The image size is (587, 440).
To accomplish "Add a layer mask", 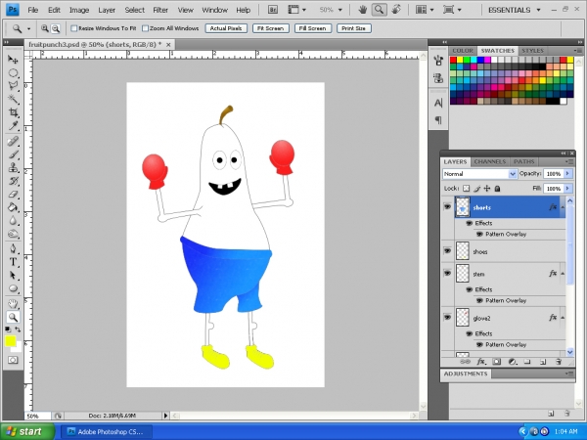I will point(496,362).
